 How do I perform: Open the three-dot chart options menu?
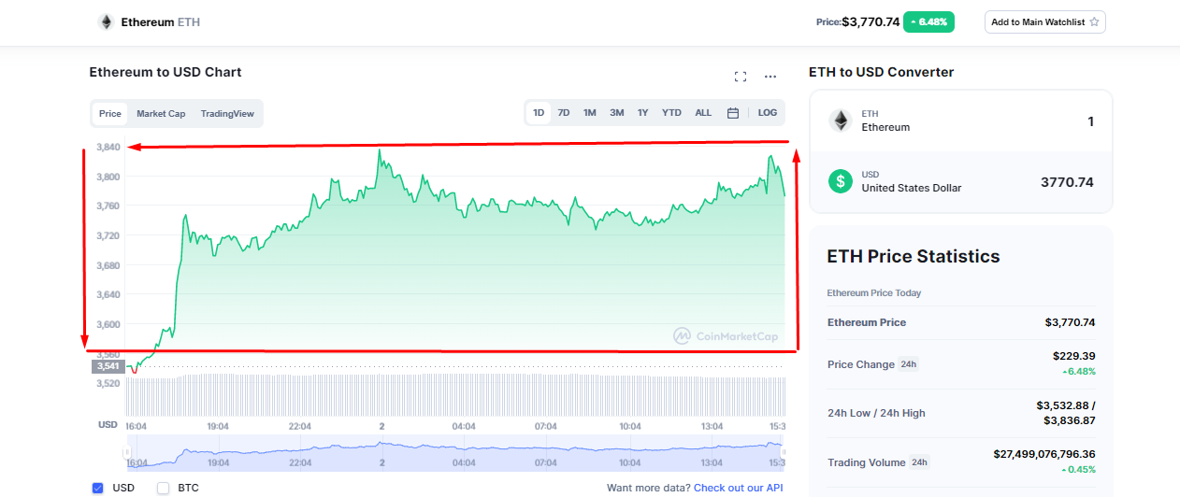(x=770, y=77)
